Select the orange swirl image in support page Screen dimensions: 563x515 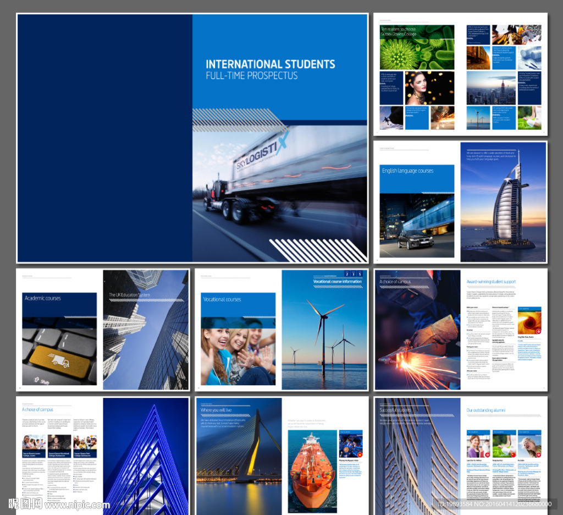tap(529, 322)
